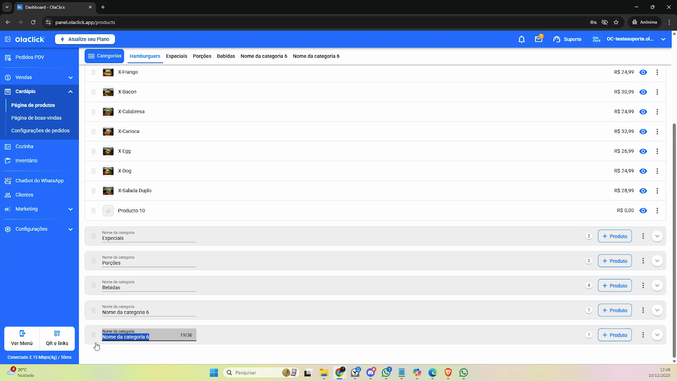The width and height of the screenshot is (677, 381).
Task: Click the Atualize seu Plano button
Action: pyautogui.click(x=85, y=39)
